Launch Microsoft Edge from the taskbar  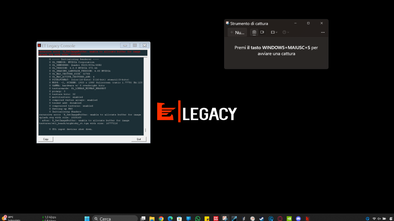(x=170, y=219)
